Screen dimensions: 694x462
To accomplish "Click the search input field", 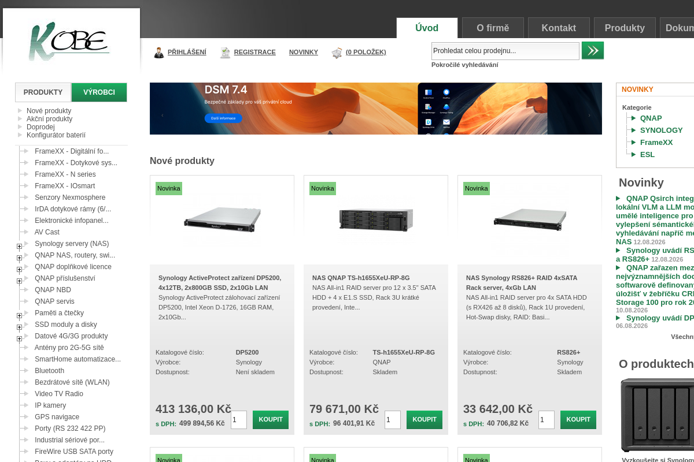I will (505, 51).
